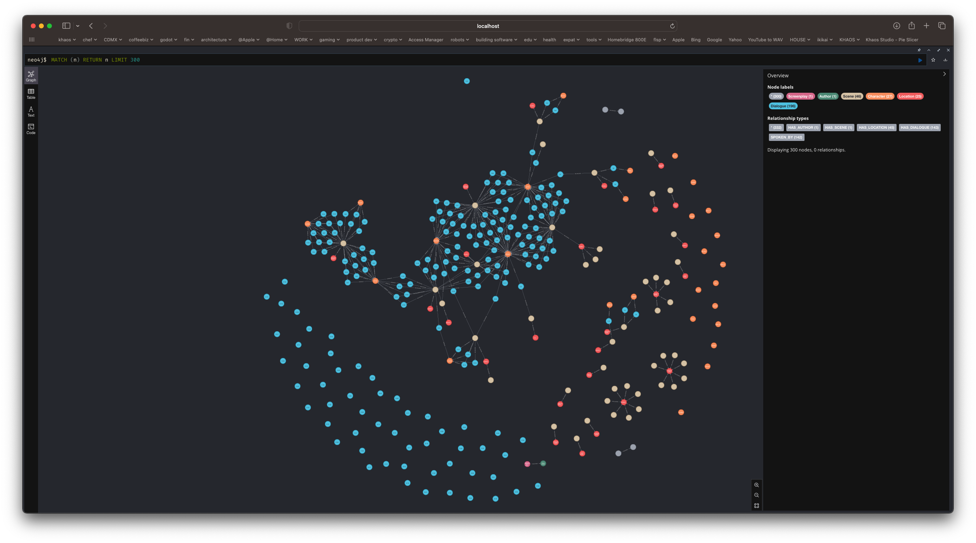The height and width of the screenshot is (543, 976).
Task: Switch to Text view
Action: pos(31,111)
